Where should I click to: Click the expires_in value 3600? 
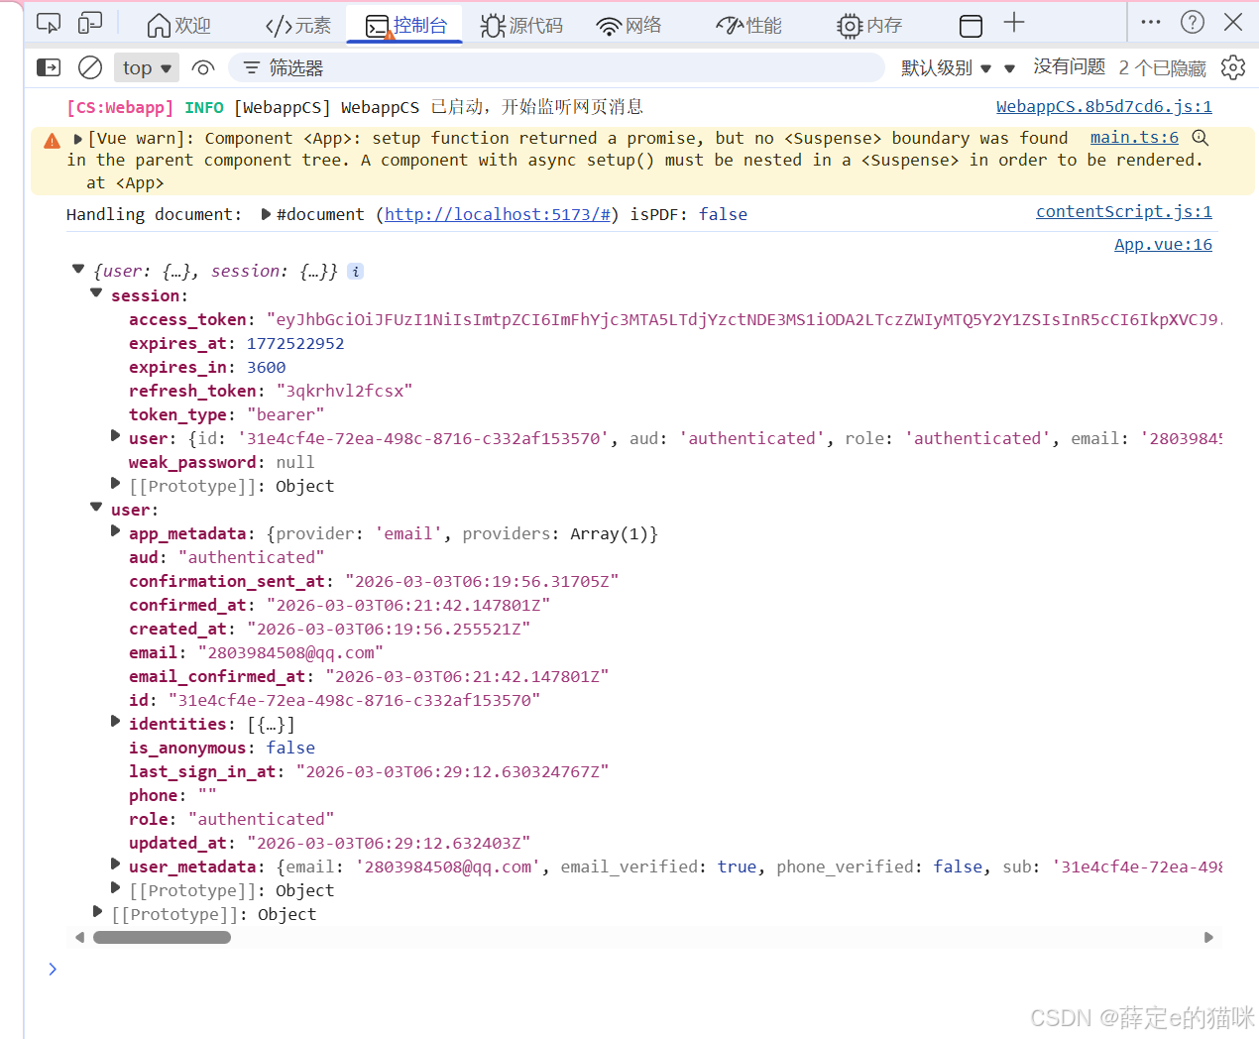tap(266, 367)
